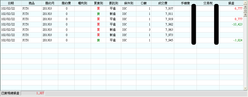Screen dimensions: 248x97
Task: Click the quantity 1 in the 7,911 row
Action: 150,14
